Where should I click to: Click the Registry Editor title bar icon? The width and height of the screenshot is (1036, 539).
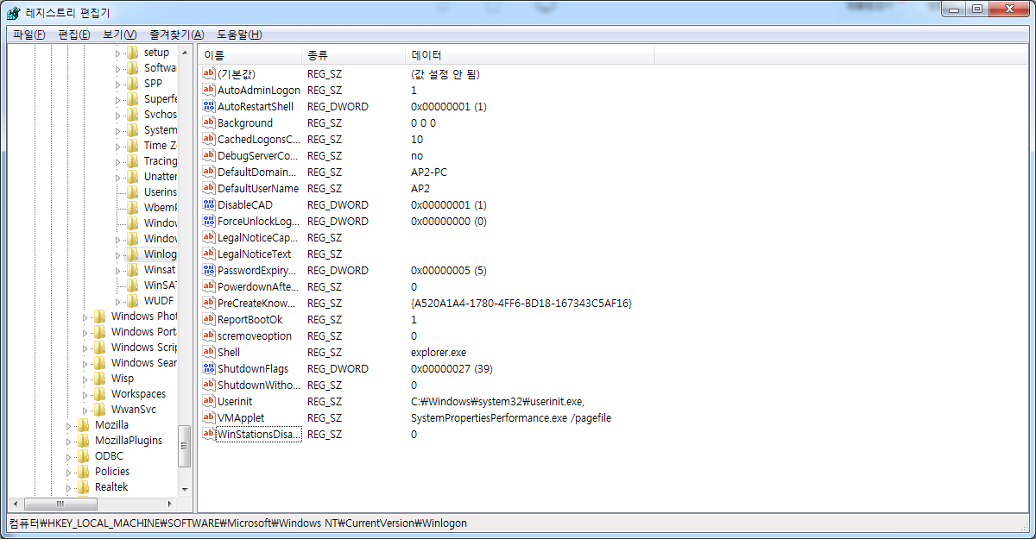13,13
